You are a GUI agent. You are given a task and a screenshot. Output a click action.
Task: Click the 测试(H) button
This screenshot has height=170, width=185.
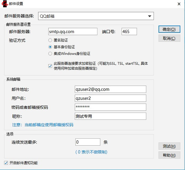[x=169, y=146]
